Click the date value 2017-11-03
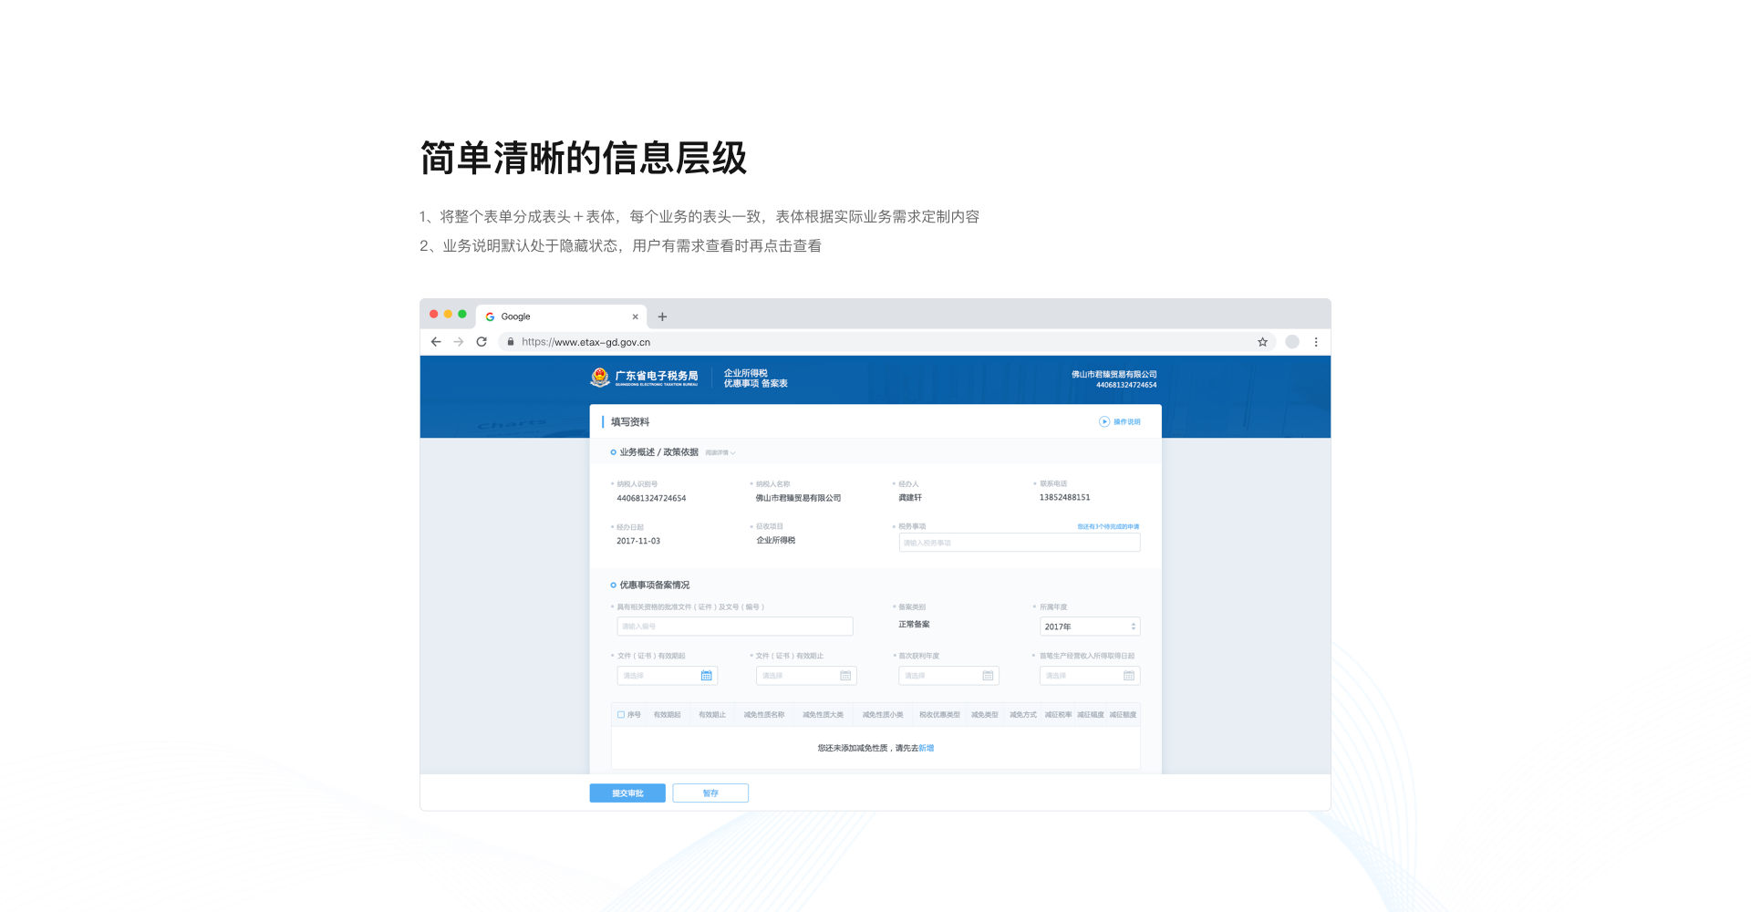Screen dimensions: 1751x912 (638, 542)
